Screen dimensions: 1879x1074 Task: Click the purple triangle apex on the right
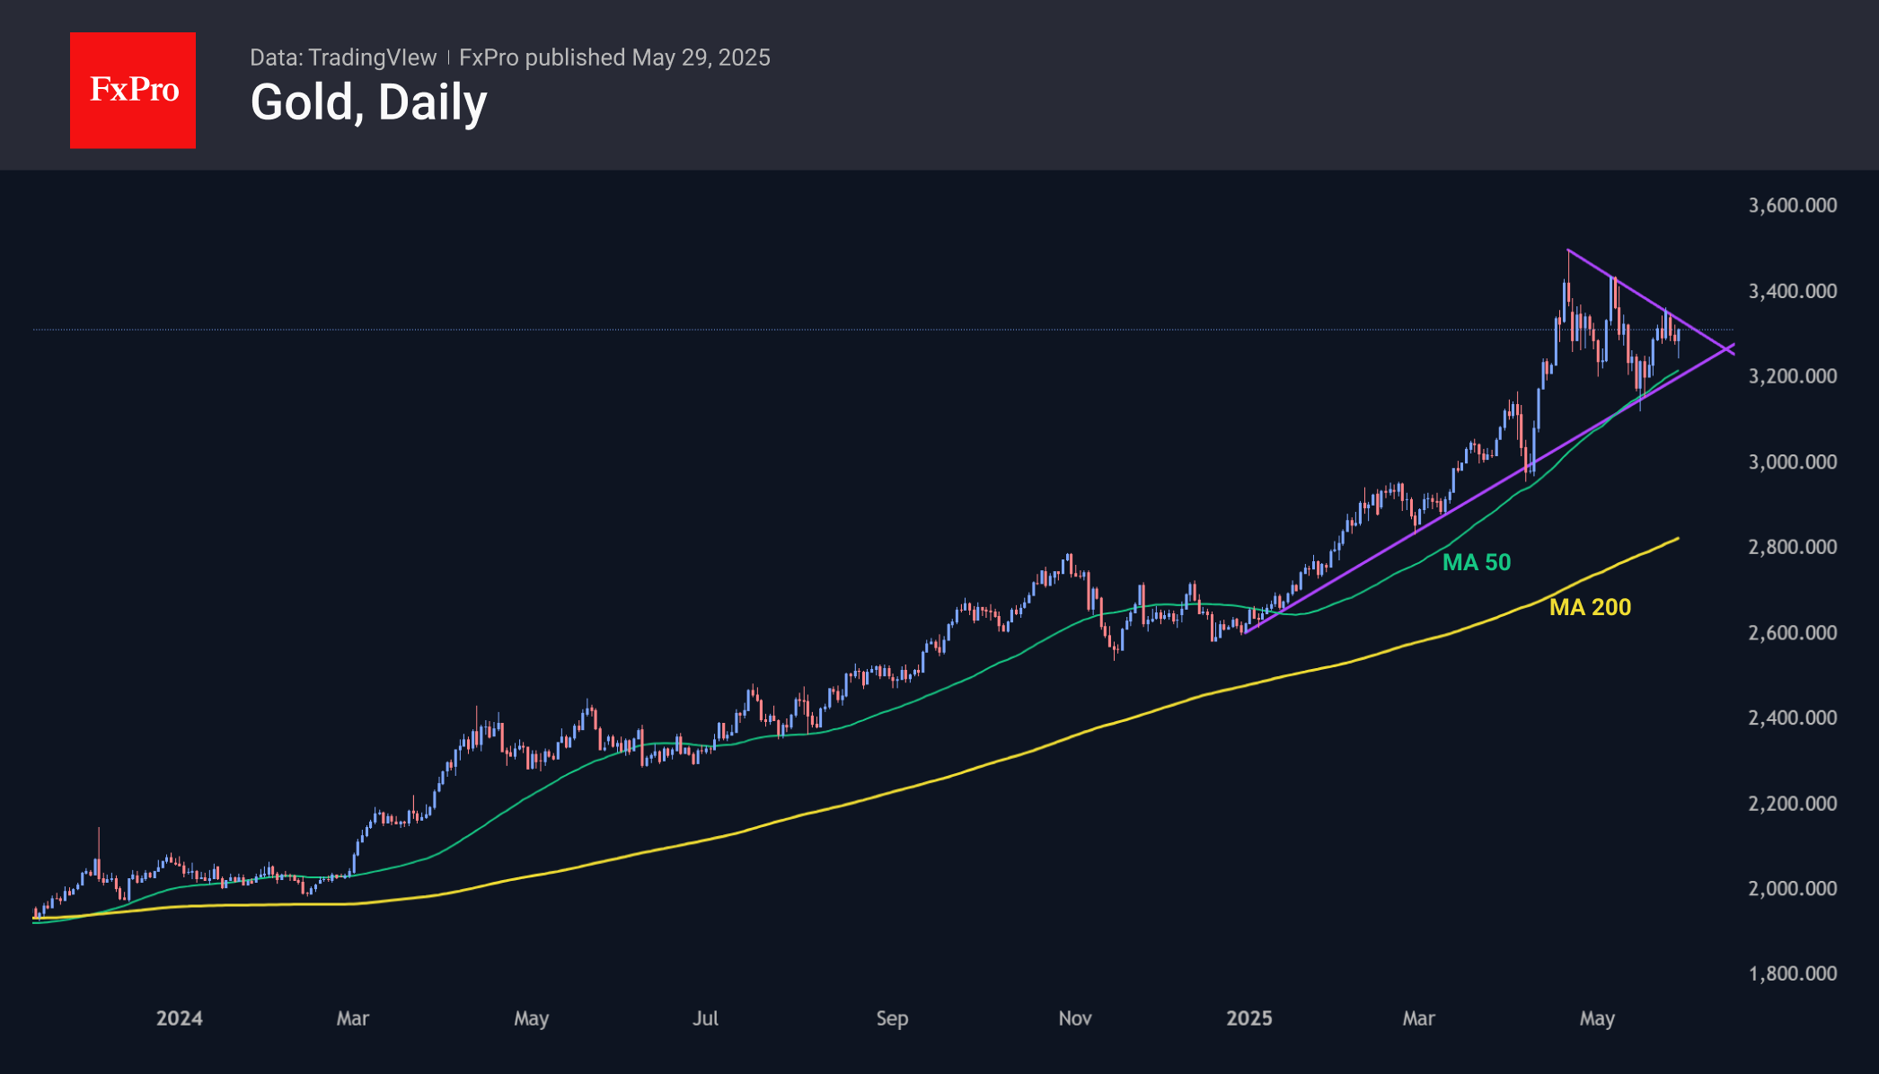click(x=1725, y=348)
